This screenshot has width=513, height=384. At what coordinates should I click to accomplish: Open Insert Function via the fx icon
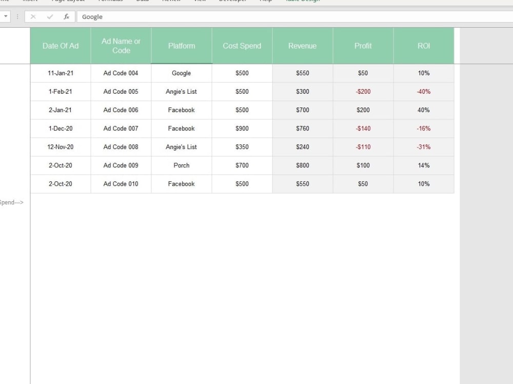point(66,17)
